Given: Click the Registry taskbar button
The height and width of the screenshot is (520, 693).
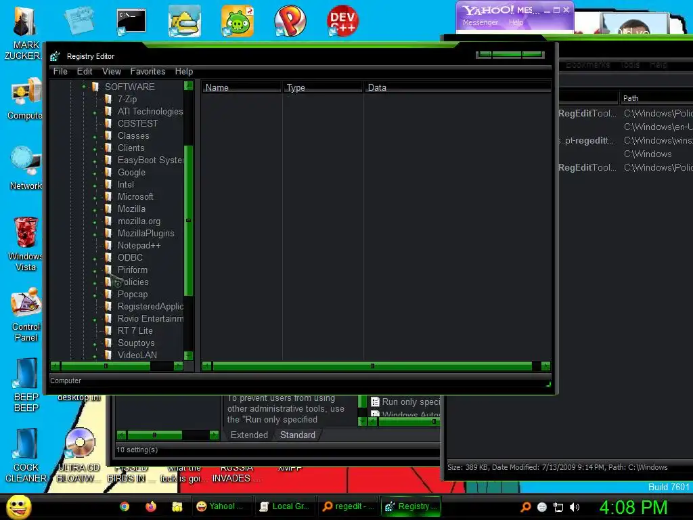Looking at the screenshot, I should [411, 506].
